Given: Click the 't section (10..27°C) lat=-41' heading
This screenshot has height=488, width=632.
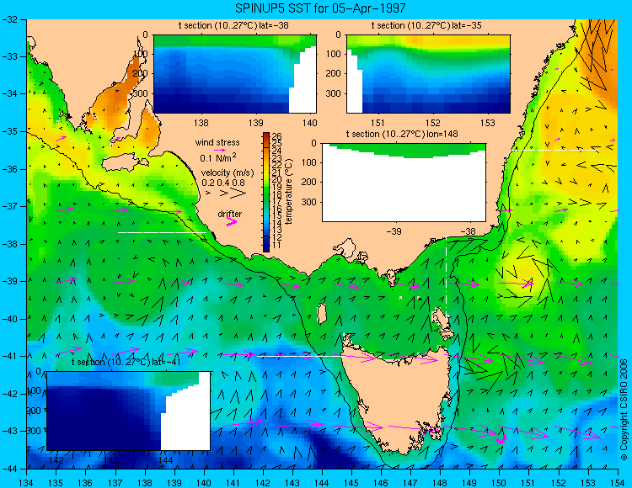Looking at the screenshot, I should point(126,362).
